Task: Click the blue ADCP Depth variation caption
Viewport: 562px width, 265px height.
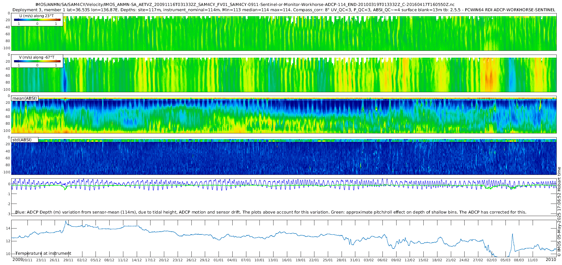Action: point(271,212)
